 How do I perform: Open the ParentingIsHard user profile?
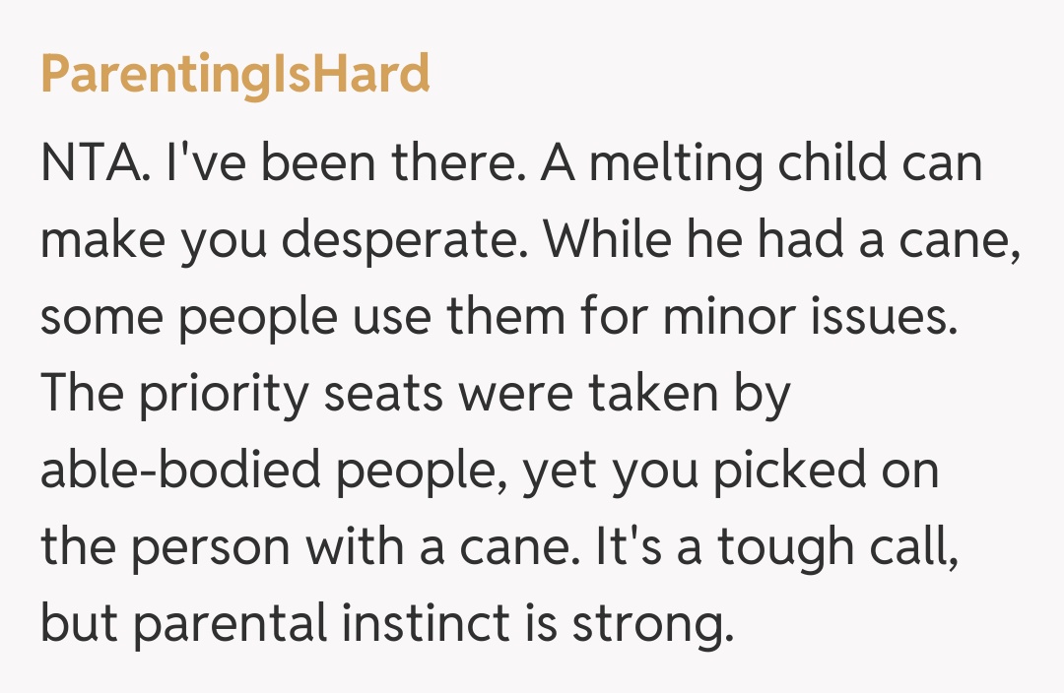(234, 74)
